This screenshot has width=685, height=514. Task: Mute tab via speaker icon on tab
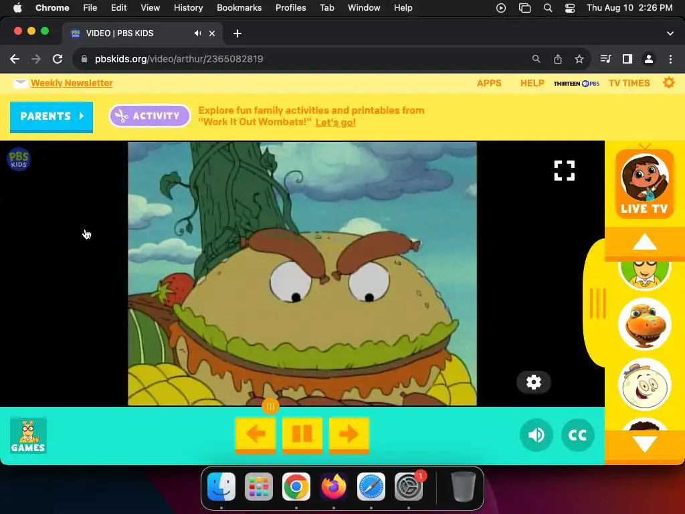click(197, 33)
